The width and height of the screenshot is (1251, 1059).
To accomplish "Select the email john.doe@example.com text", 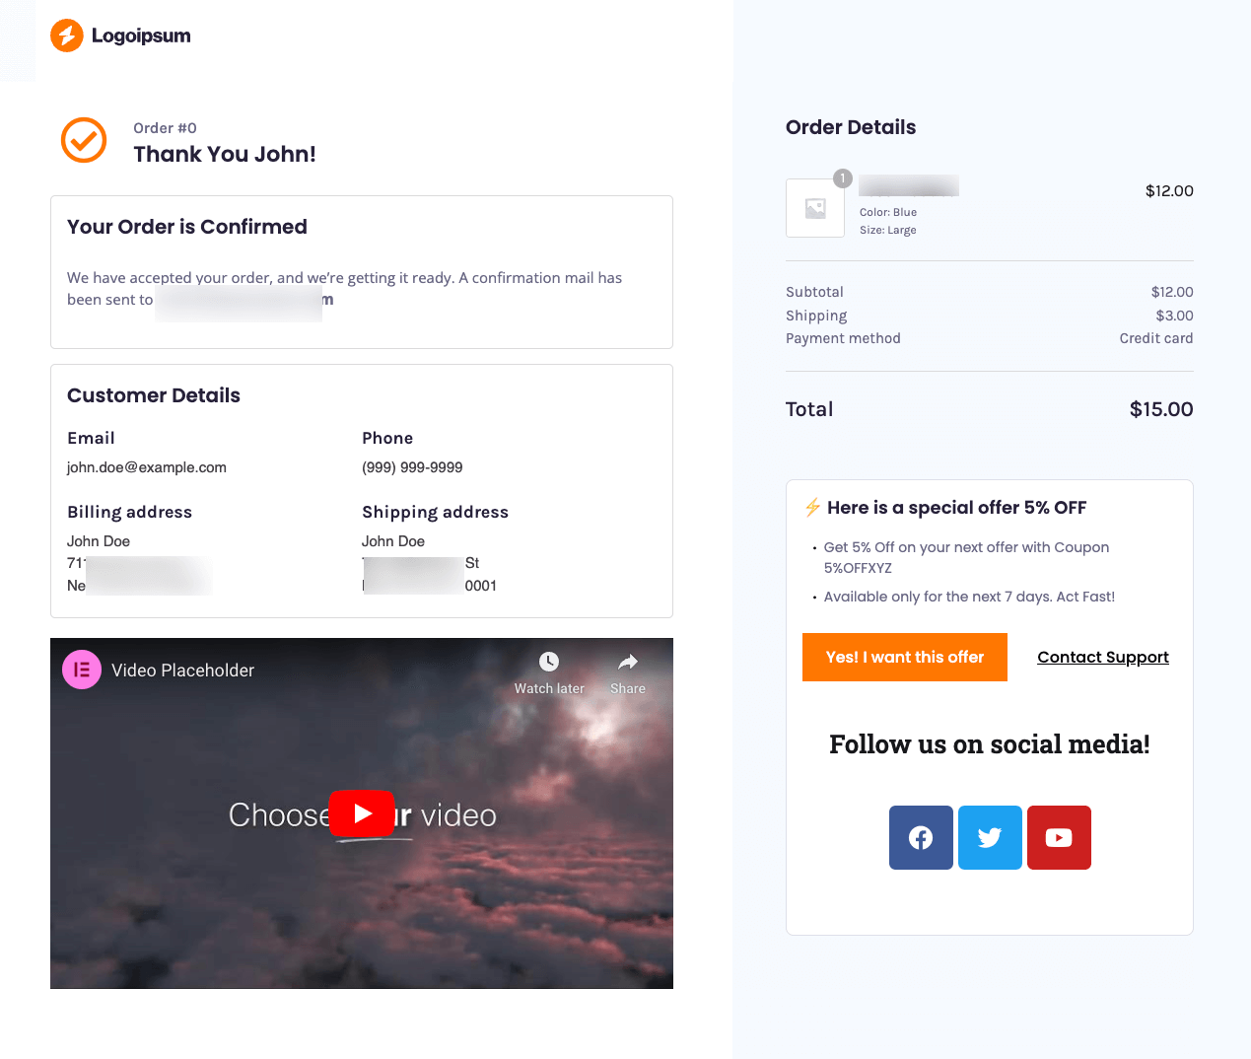I will (x=147, y=467).
